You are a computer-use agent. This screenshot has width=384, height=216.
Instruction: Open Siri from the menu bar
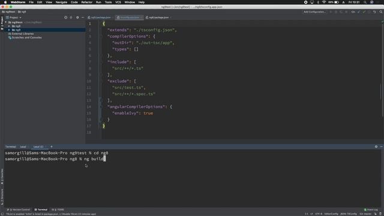click(x=372, y=2)
